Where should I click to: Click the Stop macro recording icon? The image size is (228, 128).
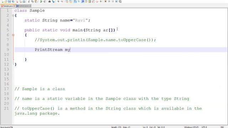pos(109,1)
